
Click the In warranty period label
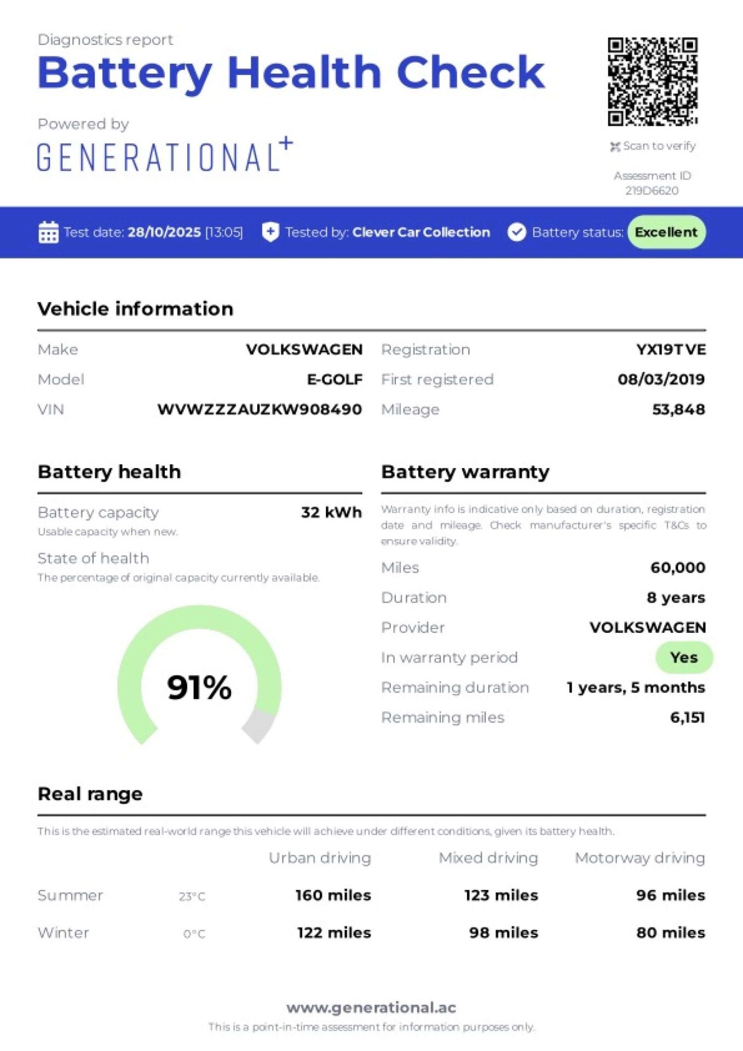point(450,657)
